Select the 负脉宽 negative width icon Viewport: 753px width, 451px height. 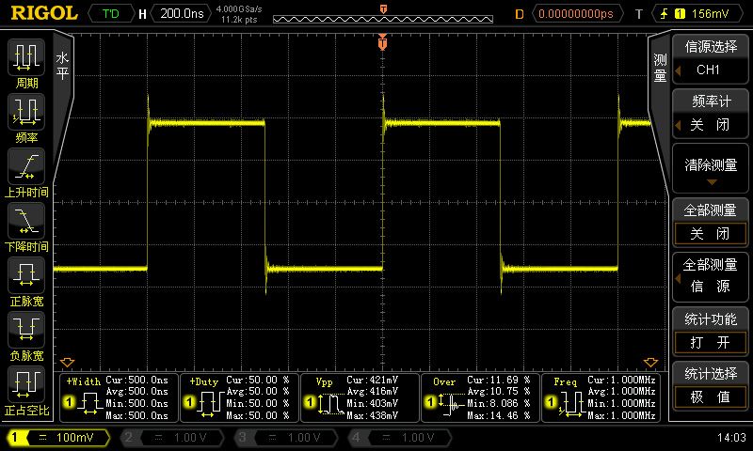point(25,334)
